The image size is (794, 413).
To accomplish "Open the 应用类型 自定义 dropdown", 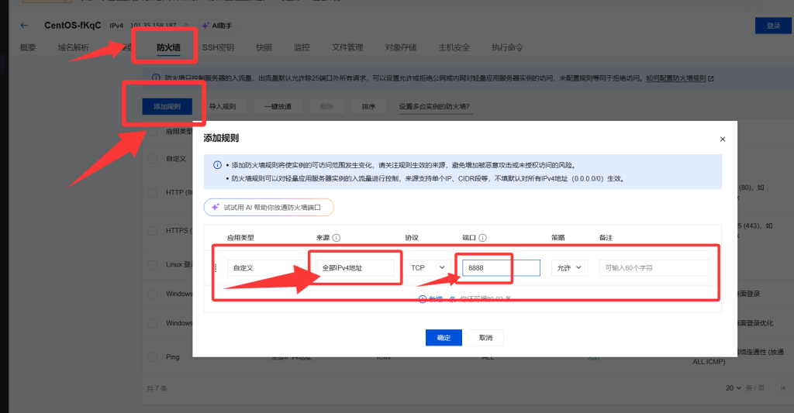I will [x=267, y=268].
